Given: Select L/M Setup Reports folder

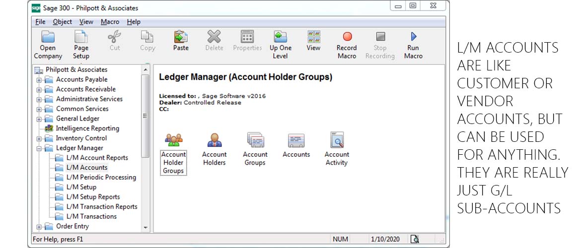Looking at the screenshot, I should click(x=93, y=197).
